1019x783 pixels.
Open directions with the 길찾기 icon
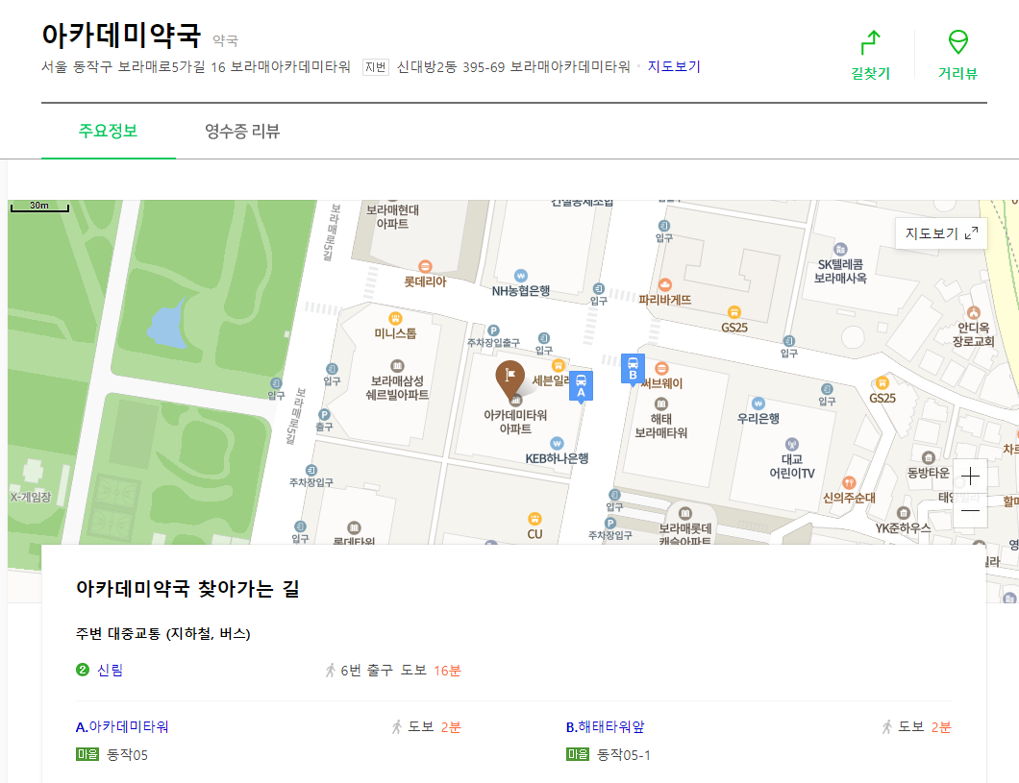tap(870, 55)
